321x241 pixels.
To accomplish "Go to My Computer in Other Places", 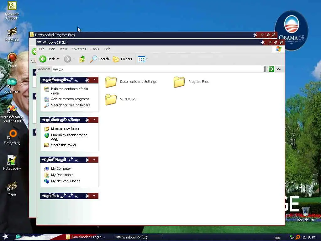I will 61,169.
